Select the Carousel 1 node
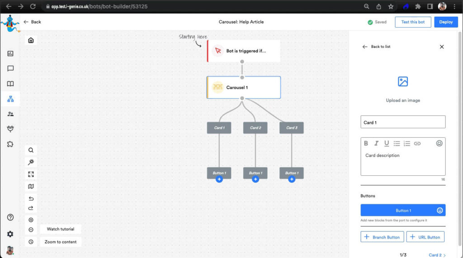The height and width of the screenshot is (258, 463). click(x=244, y=87)
